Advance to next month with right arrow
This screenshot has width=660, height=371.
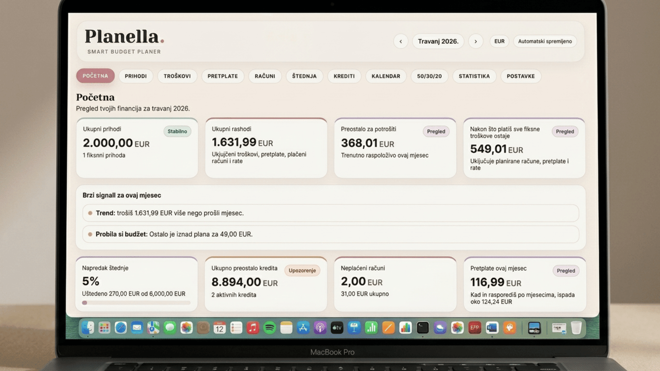point(476,41)
